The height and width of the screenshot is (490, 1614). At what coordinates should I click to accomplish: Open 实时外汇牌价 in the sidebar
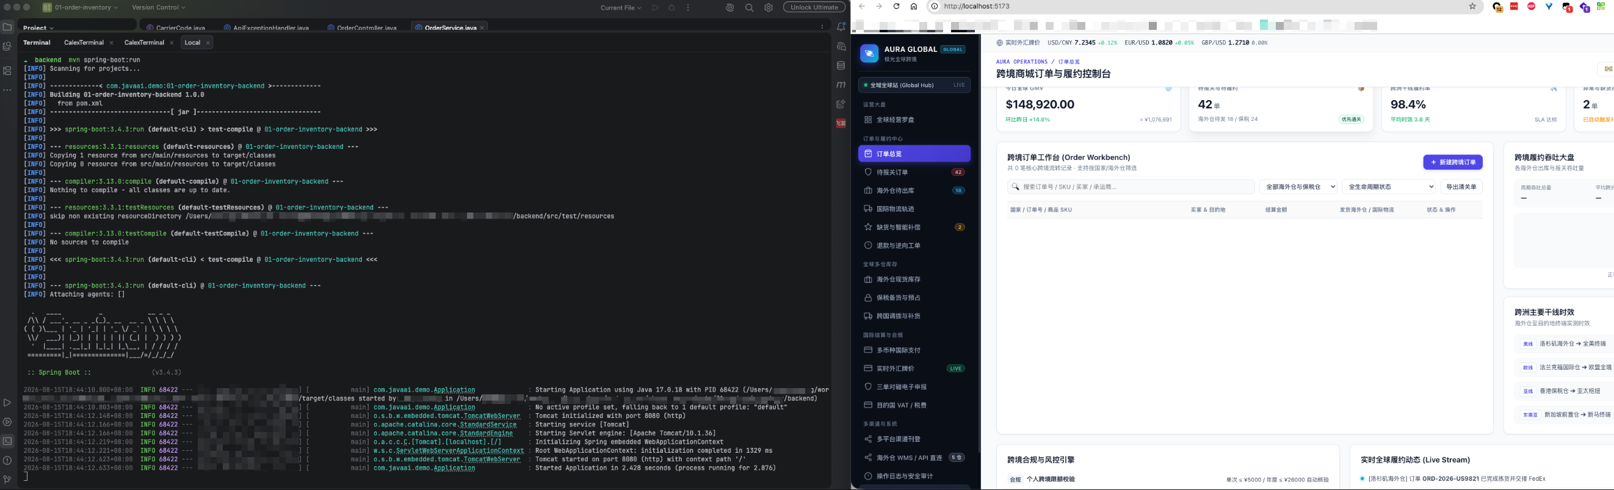914,369
